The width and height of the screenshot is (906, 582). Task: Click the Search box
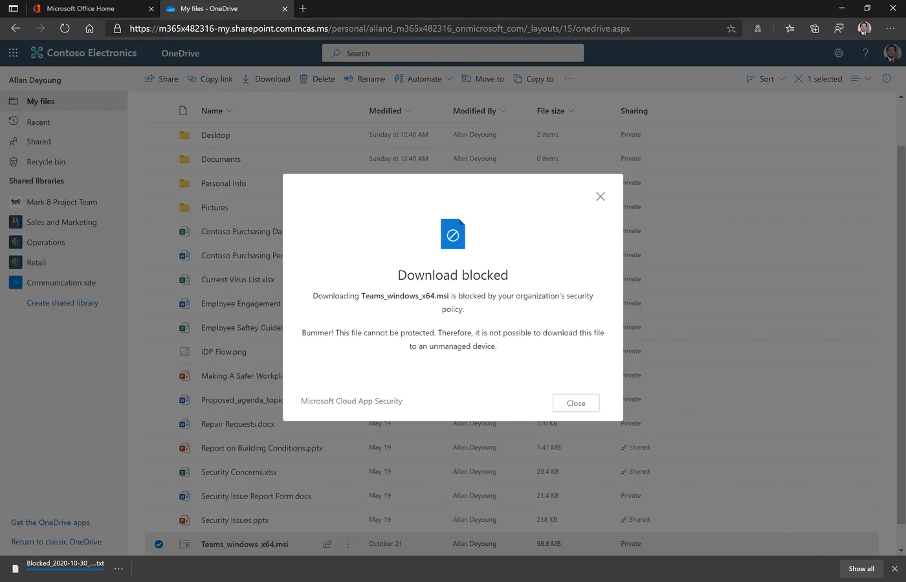click(453, 53)
